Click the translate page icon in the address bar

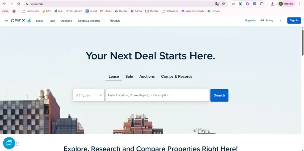217,4
